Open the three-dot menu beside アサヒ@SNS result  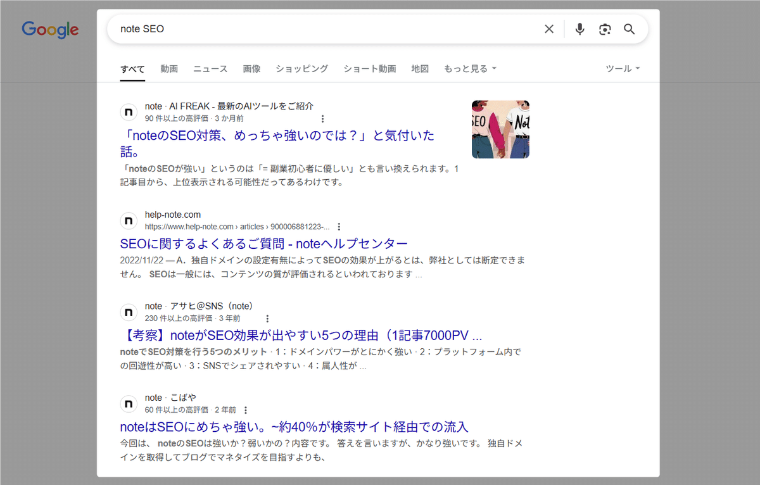[x=267, y=318]
